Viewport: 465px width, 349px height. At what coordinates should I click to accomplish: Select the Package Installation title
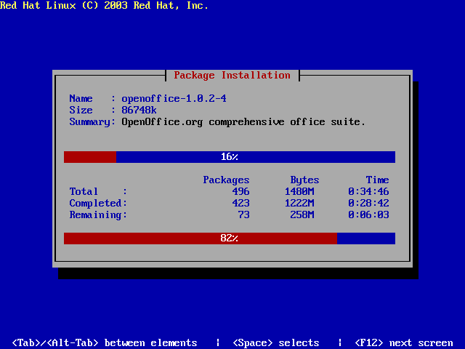coord(232,76)
